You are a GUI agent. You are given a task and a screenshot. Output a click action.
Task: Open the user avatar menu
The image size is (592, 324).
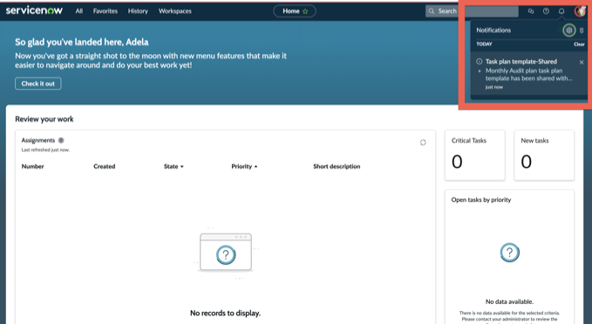580,11
